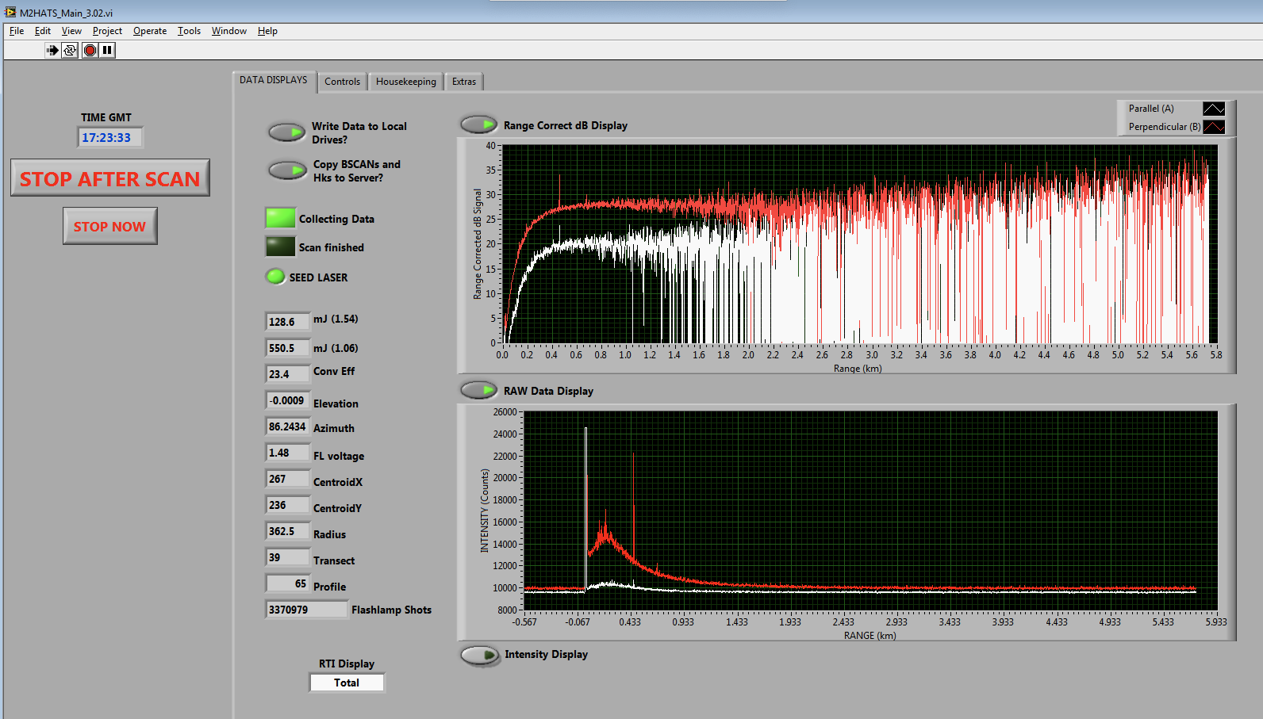Toggle the RAW Data Display switch
Viewport: 1263px width, 719px height.
pos(478,390)
